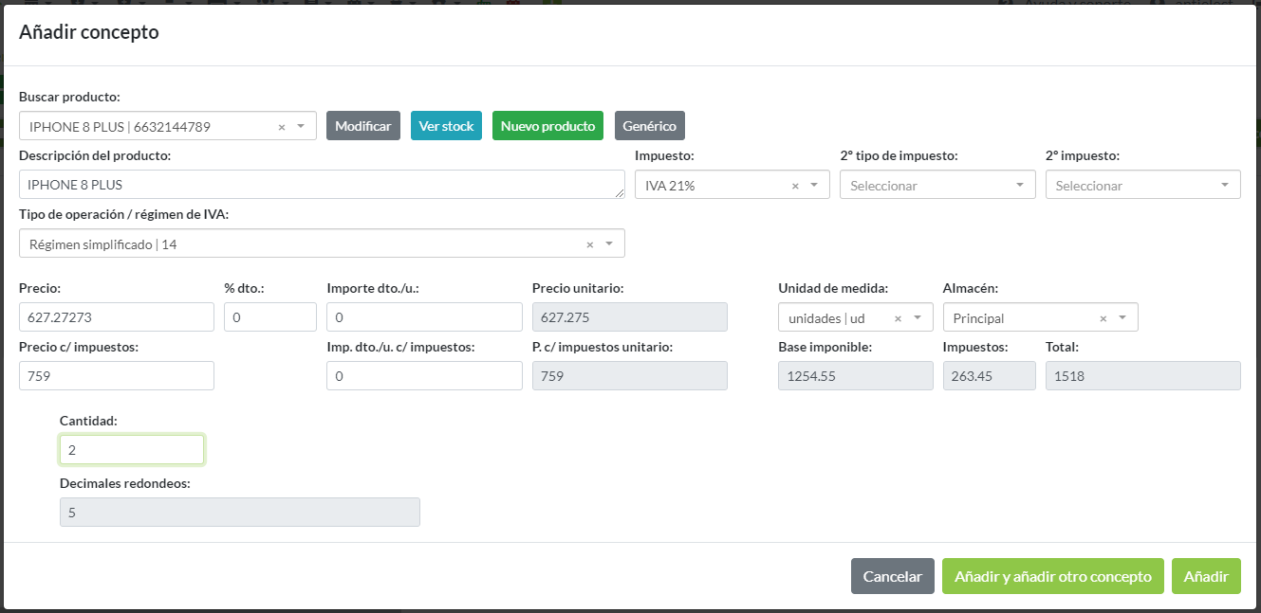The width and height of the screenshot is (1261, 613).
Task: Select the Genérico button
Action: click(649, 126)
